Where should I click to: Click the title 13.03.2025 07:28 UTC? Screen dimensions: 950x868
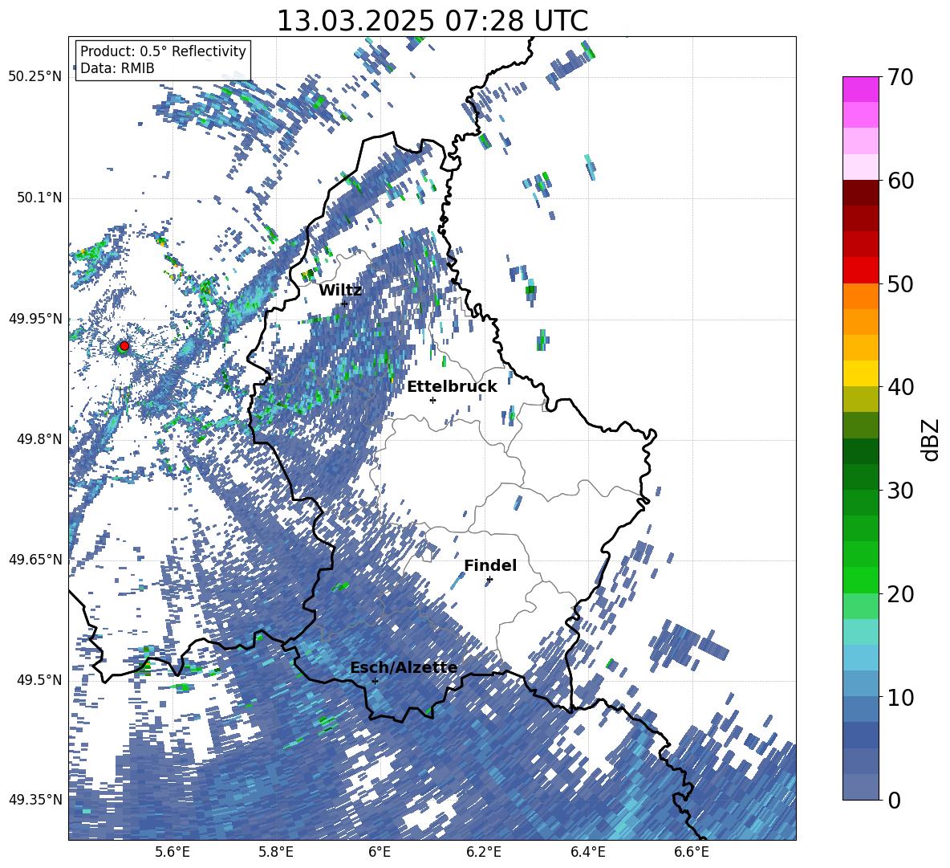[x=432, y=21]
